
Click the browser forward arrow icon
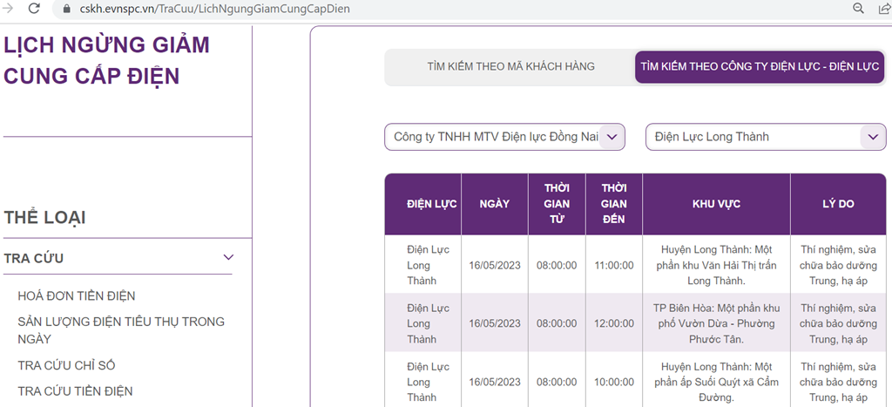click(8, 9)
